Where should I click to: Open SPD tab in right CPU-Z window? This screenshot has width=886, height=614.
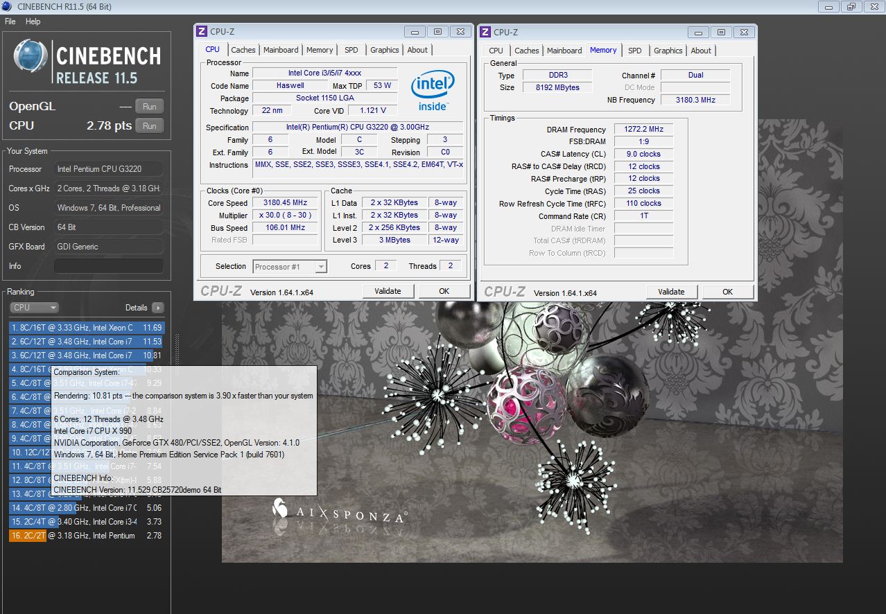click(x=635, y=51)
